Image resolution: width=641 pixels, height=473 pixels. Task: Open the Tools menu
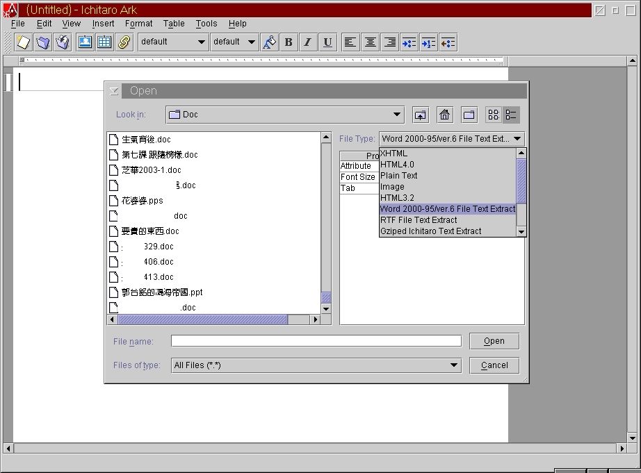[206, 24]
